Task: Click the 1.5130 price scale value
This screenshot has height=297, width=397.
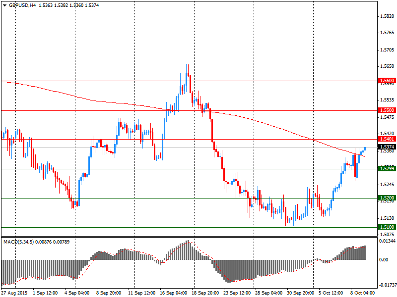Action: tap(387, 218)
